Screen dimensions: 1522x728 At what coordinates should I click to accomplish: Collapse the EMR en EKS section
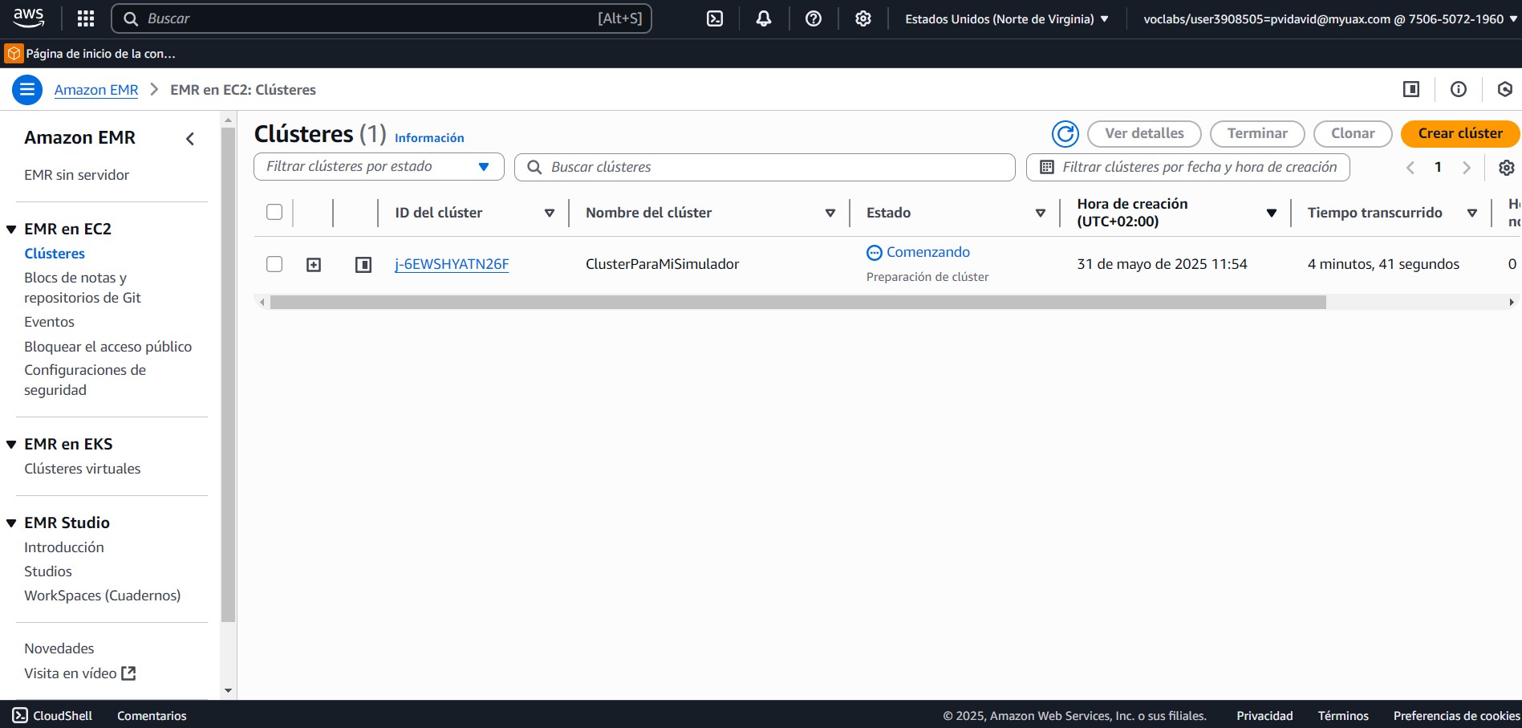[11, 445]
